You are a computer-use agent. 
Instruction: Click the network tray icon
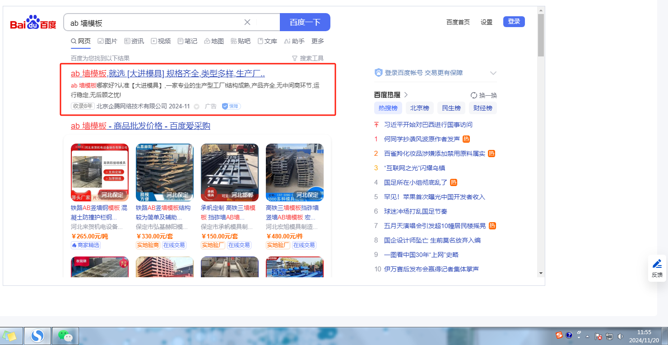click(x=609, y=336)
